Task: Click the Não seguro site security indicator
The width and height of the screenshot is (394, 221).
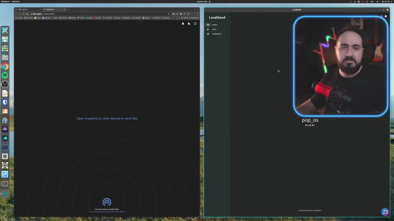Action: (36, 14)
